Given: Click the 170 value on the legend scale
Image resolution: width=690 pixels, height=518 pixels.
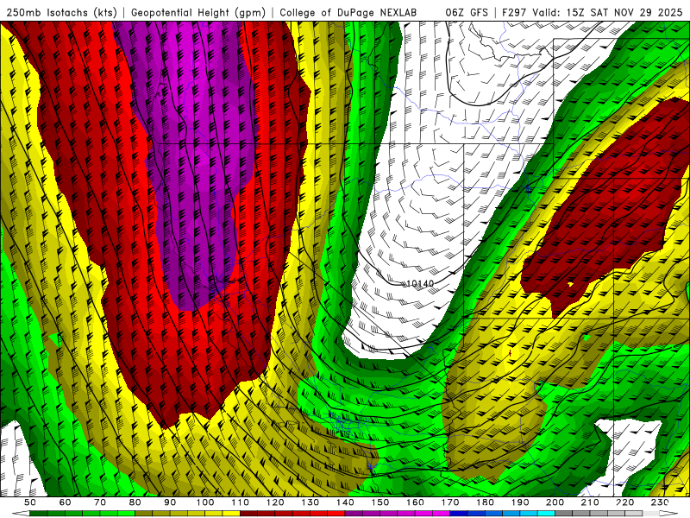Looking at the screenshot, I should coord(449,502).
